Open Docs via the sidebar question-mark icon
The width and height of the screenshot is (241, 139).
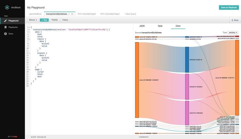pyautogui.click(x=6, y=34)
